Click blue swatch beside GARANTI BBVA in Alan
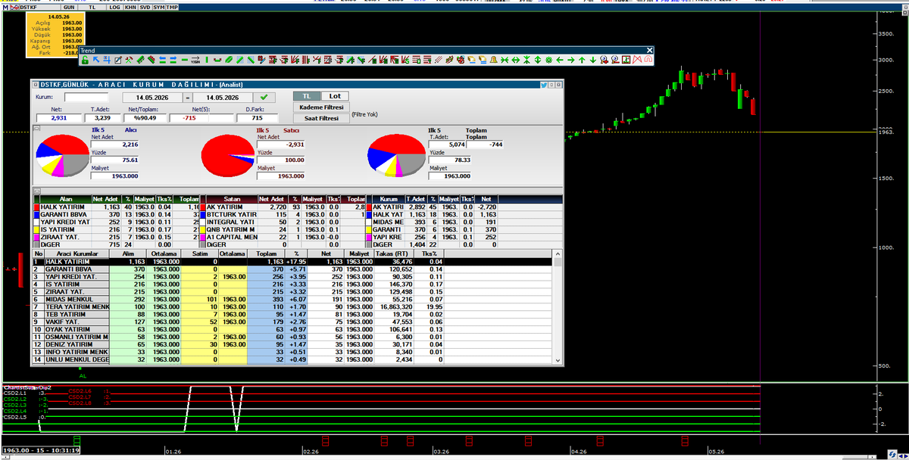This screenshot has height=460, width=909. (x=36, y=215)
